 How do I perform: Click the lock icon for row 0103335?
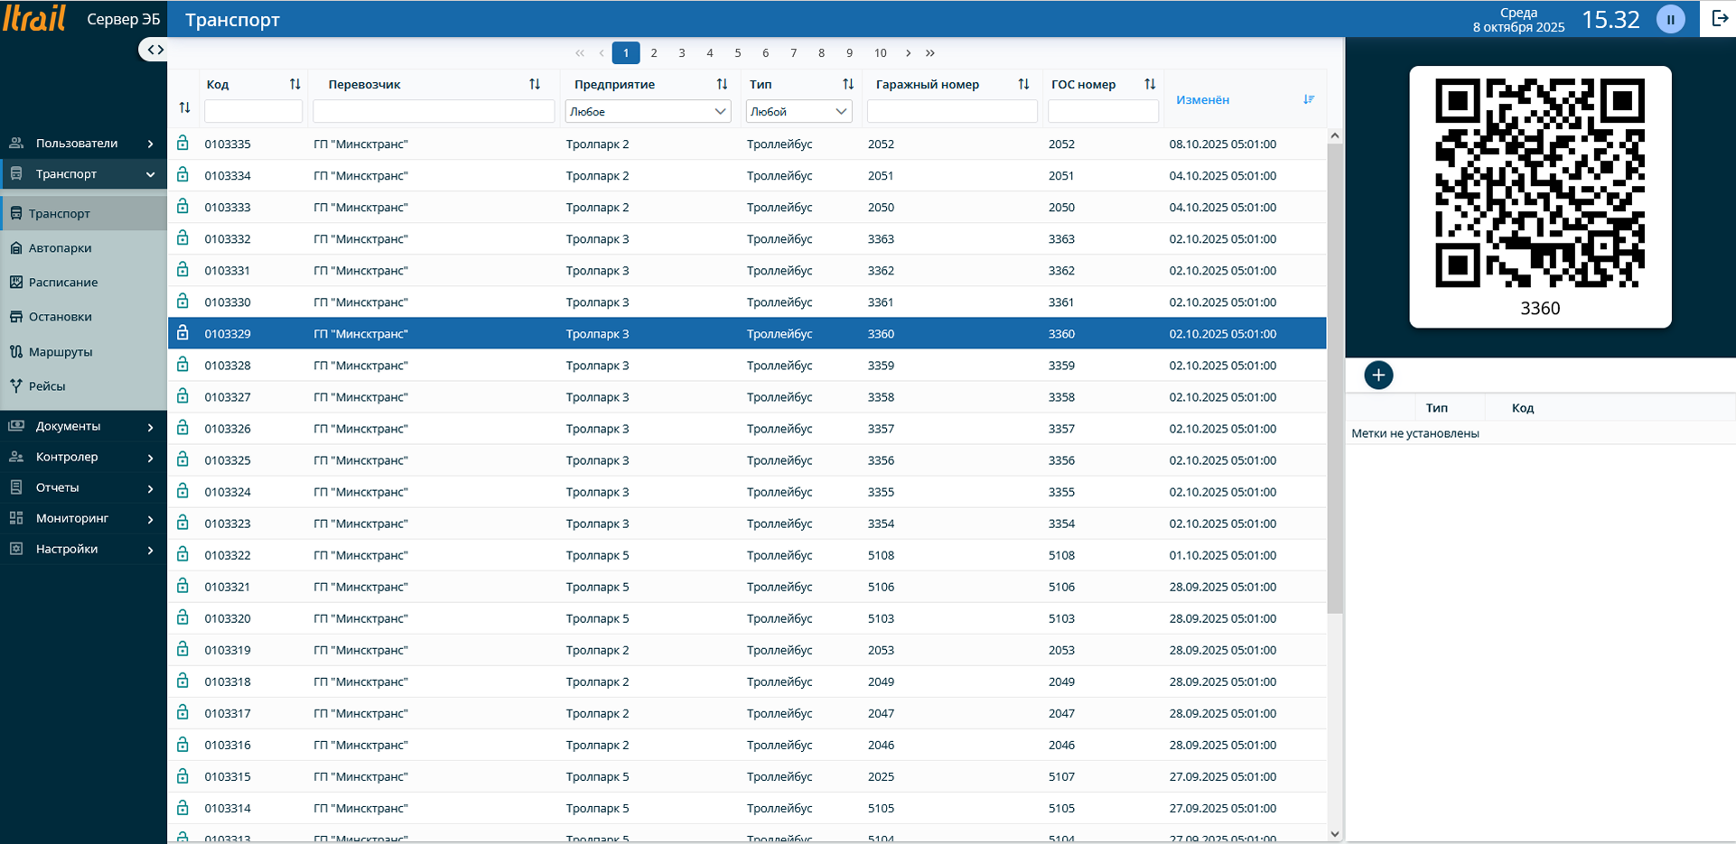click(x=182, y=144)
